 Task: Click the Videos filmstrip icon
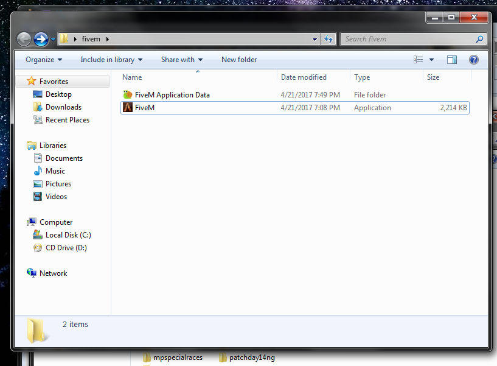point(38,197)
